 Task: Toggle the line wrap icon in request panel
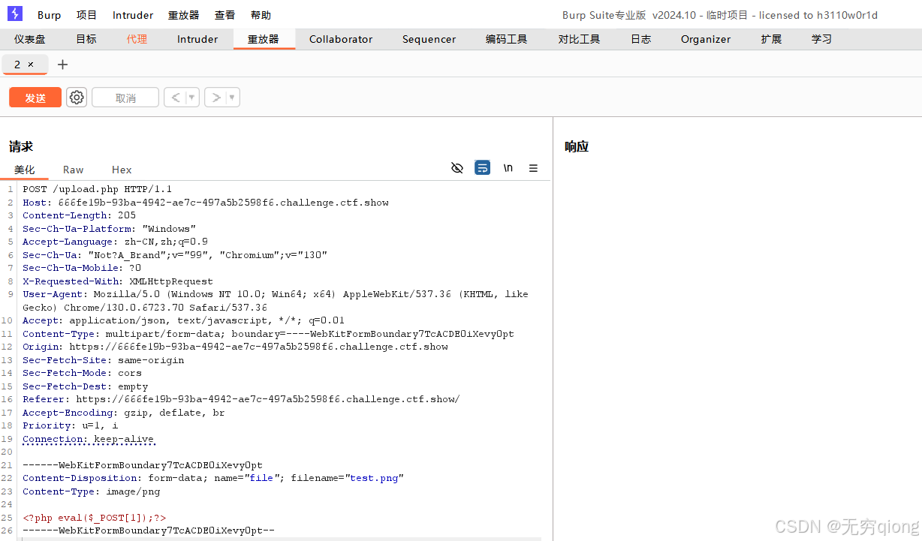click(x=483, y=168)
